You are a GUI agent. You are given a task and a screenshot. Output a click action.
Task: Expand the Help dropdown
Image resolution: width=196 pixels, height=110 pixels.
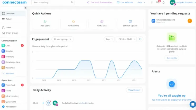pos(141,2)
